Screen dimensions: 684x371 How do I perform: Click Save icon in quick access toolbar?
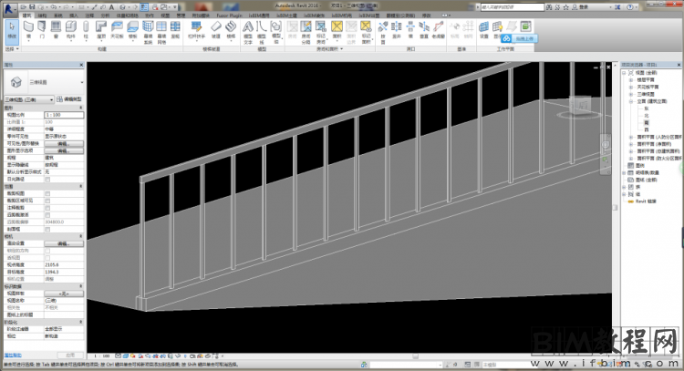[x=32, y=7]
